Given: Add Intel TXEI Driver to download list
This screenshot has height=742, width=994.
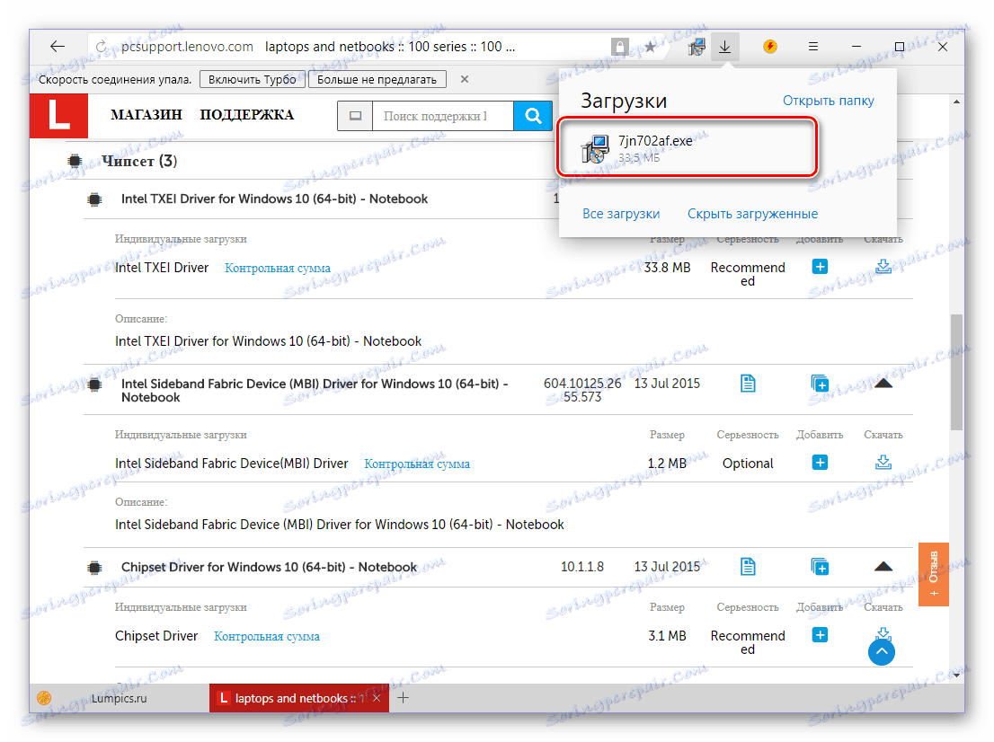Looking at the screenshot, I should (x=820, y=267).
